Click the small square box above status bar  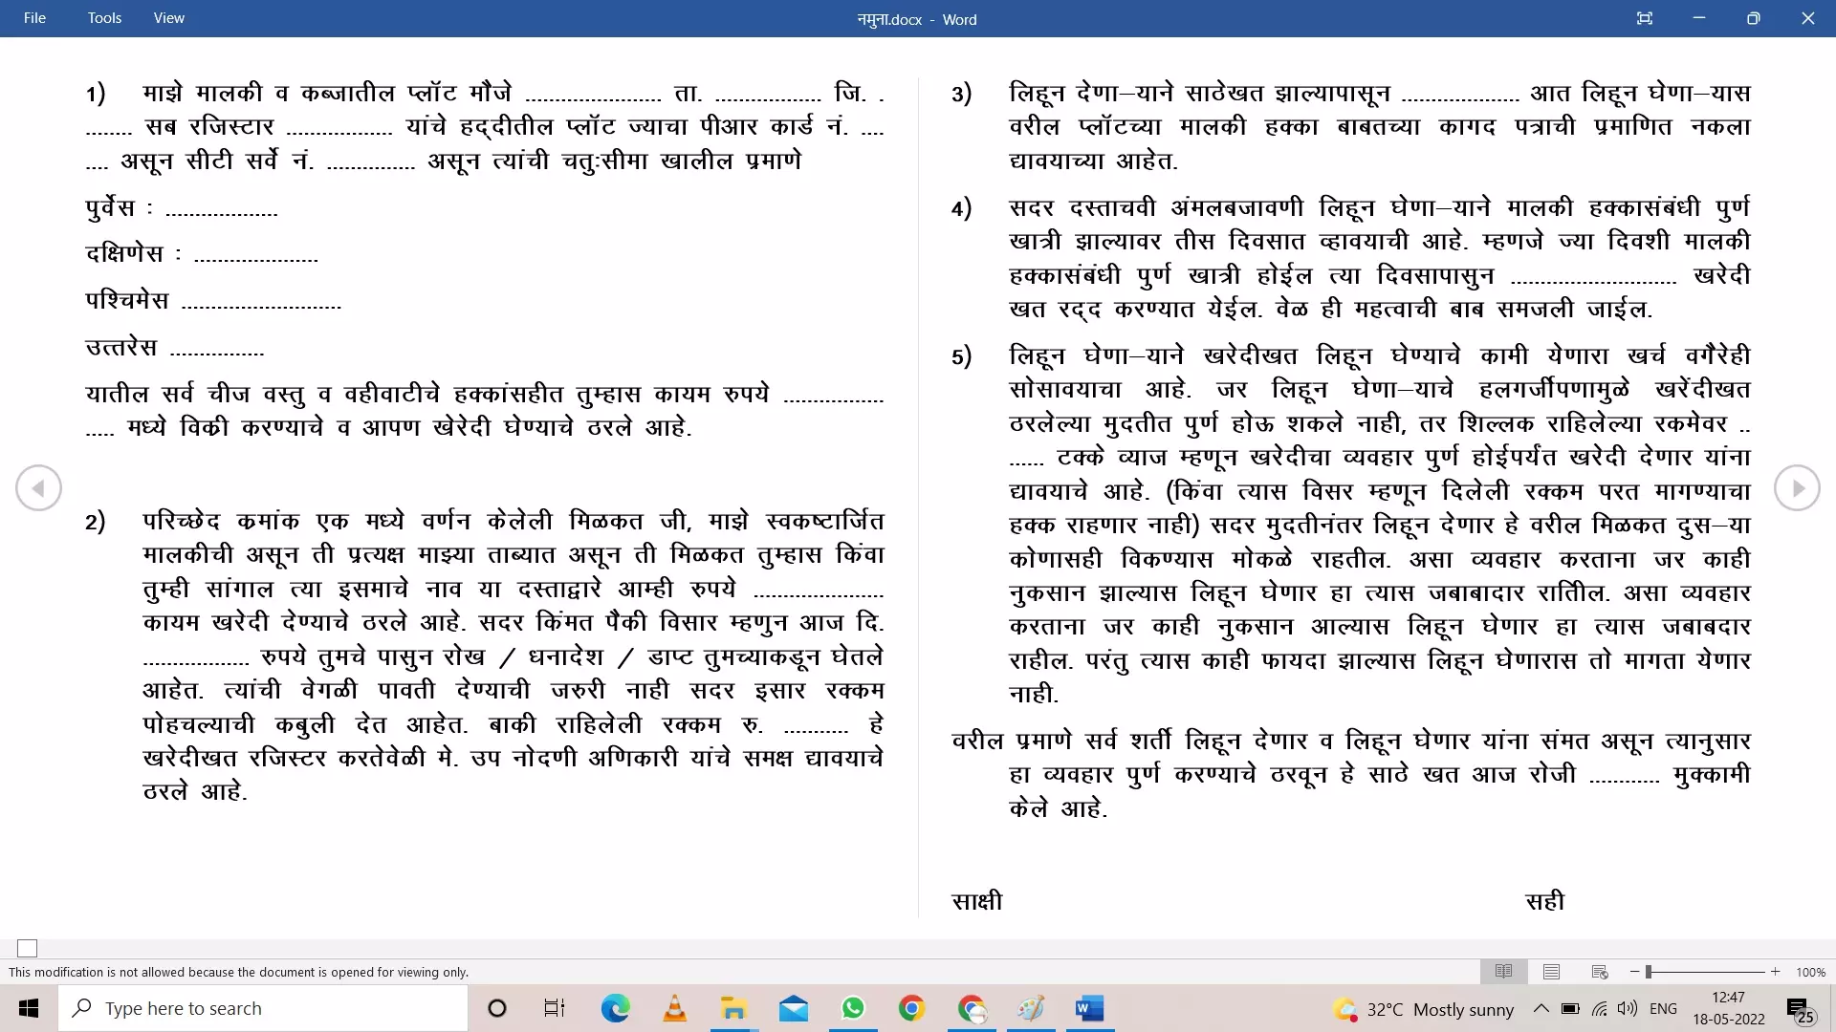point(28,948)
